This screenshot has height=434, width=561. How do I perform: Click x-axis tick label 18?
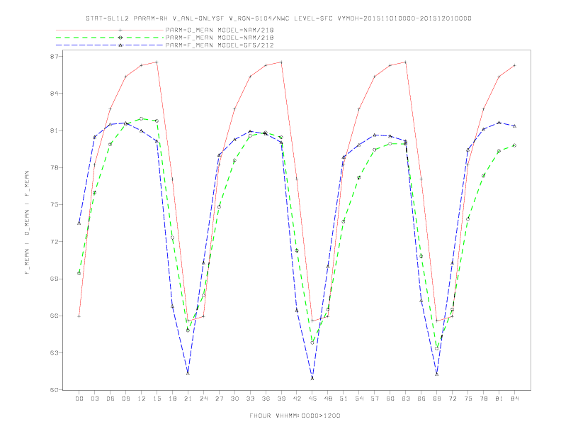pos(172,399)
